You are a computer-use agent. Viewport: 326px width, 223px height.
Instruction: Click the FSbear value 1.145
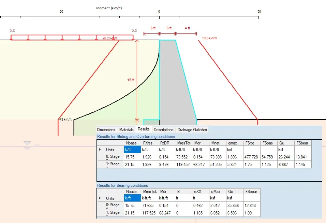(x=303, y=164)
